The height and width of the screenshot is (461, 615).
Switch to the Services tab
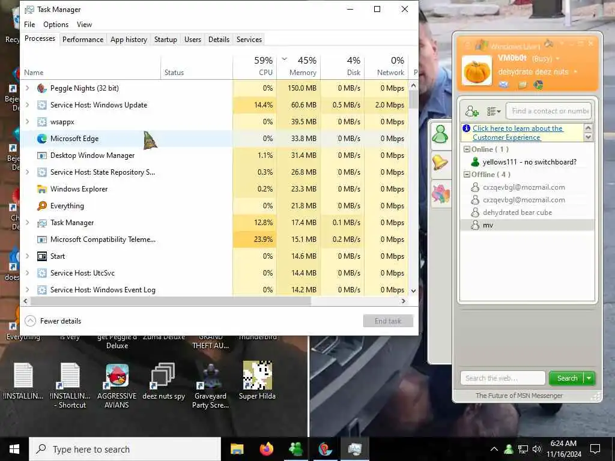pyautogui.click(x=249, y=40)
